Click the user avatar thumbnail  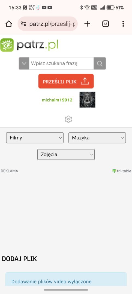pyautogui.click(x=87, y=100)
